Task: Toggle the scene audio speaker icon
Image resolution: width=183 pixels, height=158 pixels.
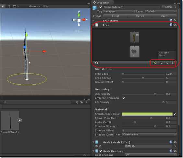Action: pos(9,6)
